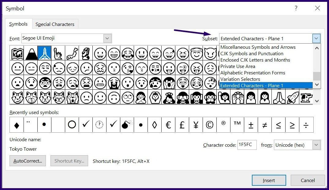
Task: Open the Font dropdown arrow
Action: click(107, 38)
